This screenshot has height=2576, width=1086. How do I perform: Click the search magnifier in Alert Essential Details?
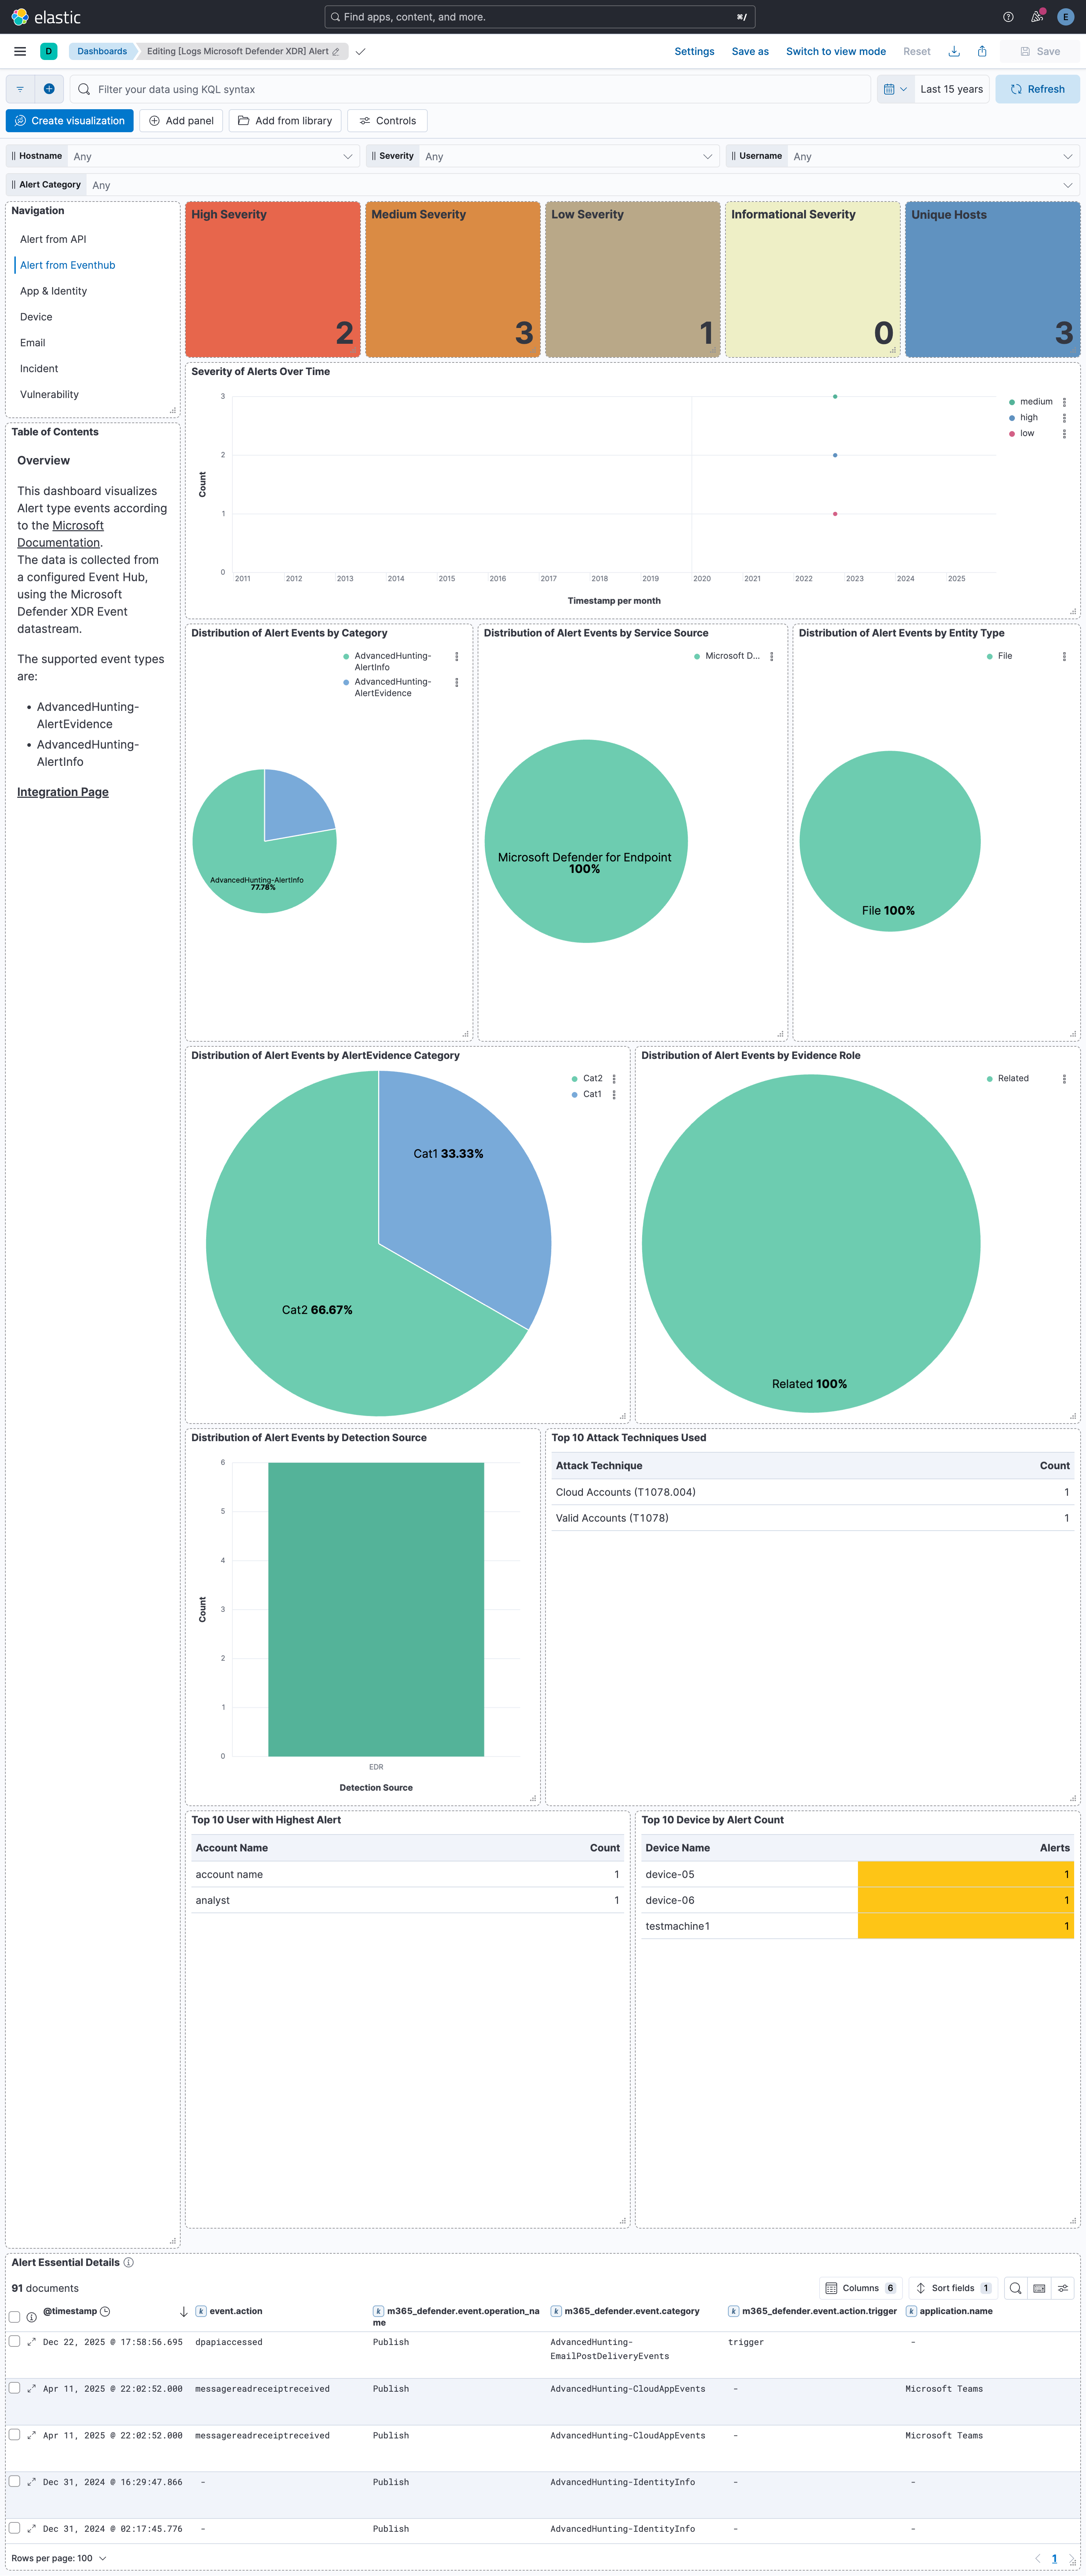pyautogui.click(x=1014, y=2288)
